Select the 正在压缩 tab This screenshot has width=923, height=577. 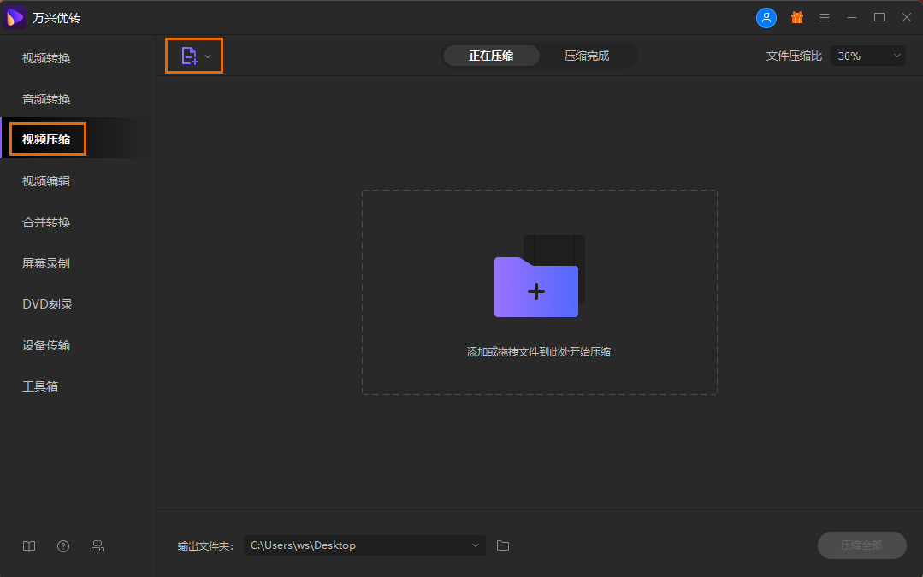tap(491, 56)
